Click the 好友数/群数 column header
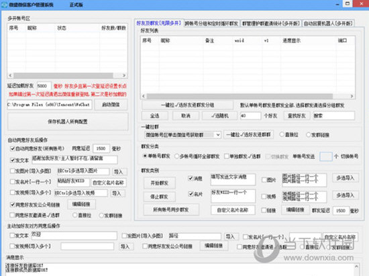 coord(114,28)
